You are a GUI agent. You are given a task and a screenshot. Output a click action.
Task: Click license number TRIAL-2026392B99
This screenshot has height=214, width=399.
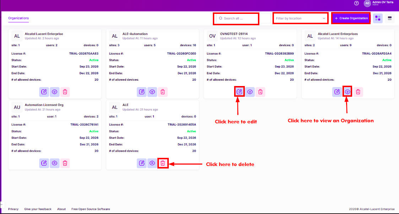(279, 54)
